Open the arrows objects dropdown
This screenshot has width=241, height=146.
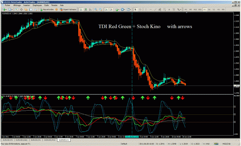click(x=179, y=10)
